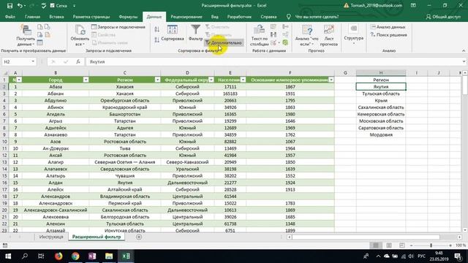
Task: Open the Население filter dropdown
Action: point(243,80)
